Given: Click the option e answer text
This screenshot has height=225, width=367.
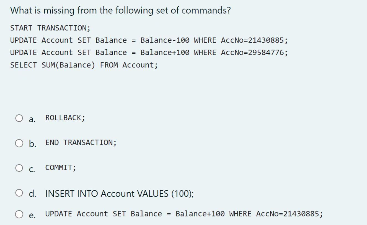Looking at the screenshot, I should coord(183,213).
